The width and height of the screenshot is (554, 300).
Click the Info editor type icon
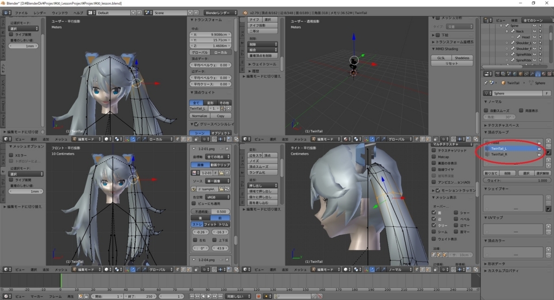[x=6, y=13]
